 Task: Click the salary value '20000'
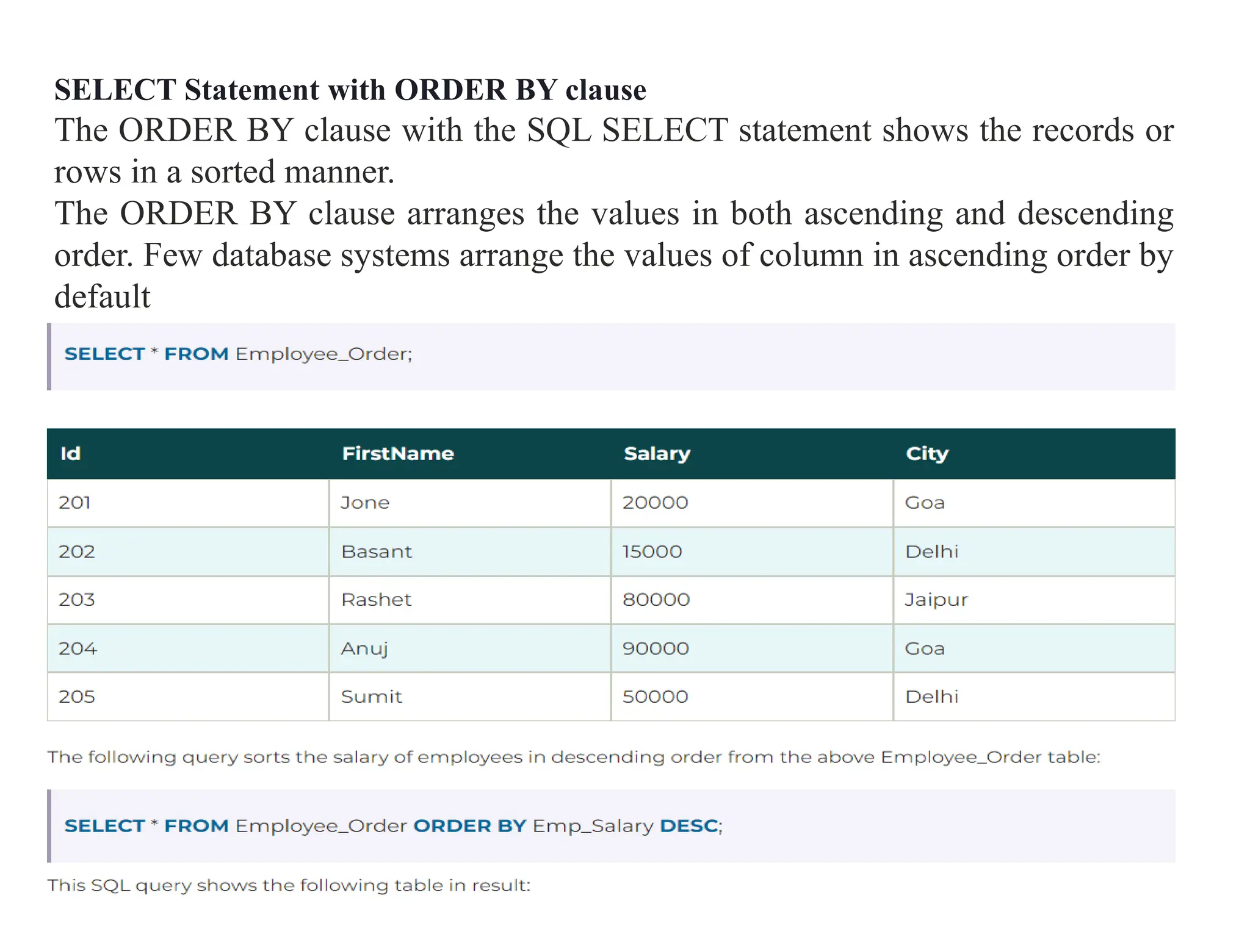(655, 503)
